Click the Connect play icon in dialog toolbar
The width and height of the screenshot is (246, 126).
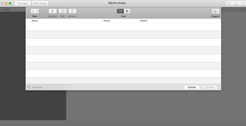tap(53, 11)
